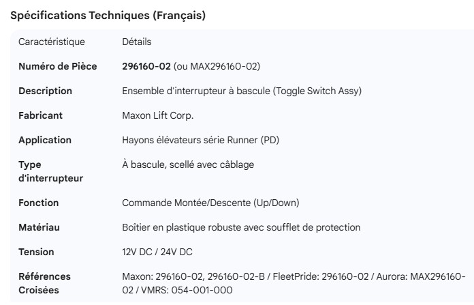The width and height of the screenshot is (474, 305).
Task: Select the 'Numéro de Pièce' row label
Action: pos(57,66)
